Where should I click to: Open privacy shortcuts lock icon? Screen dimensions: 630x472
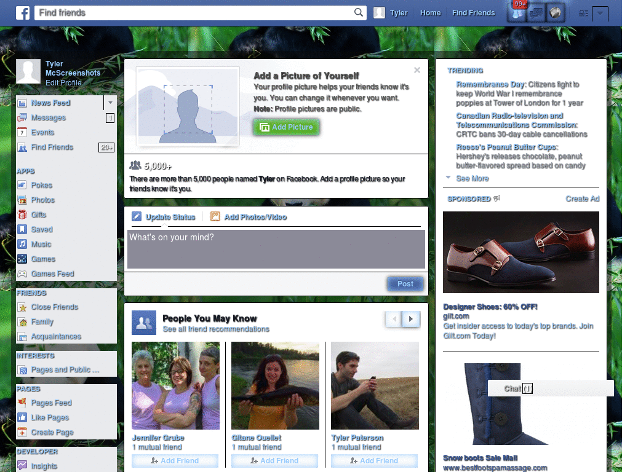point(583,14)
